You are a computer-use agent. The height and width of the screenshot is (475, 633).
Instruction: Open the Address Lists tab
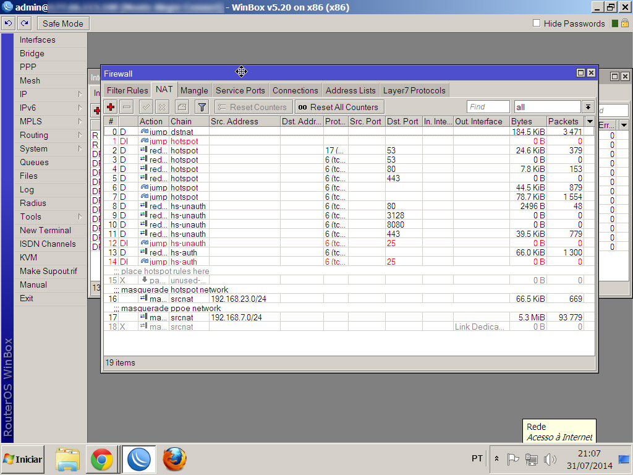click(x=350, y=90)
